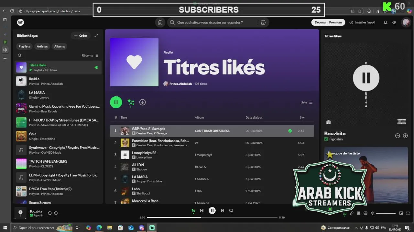Filter library by Albums
This screenshot has height=232, width=414.
[60, 46]
